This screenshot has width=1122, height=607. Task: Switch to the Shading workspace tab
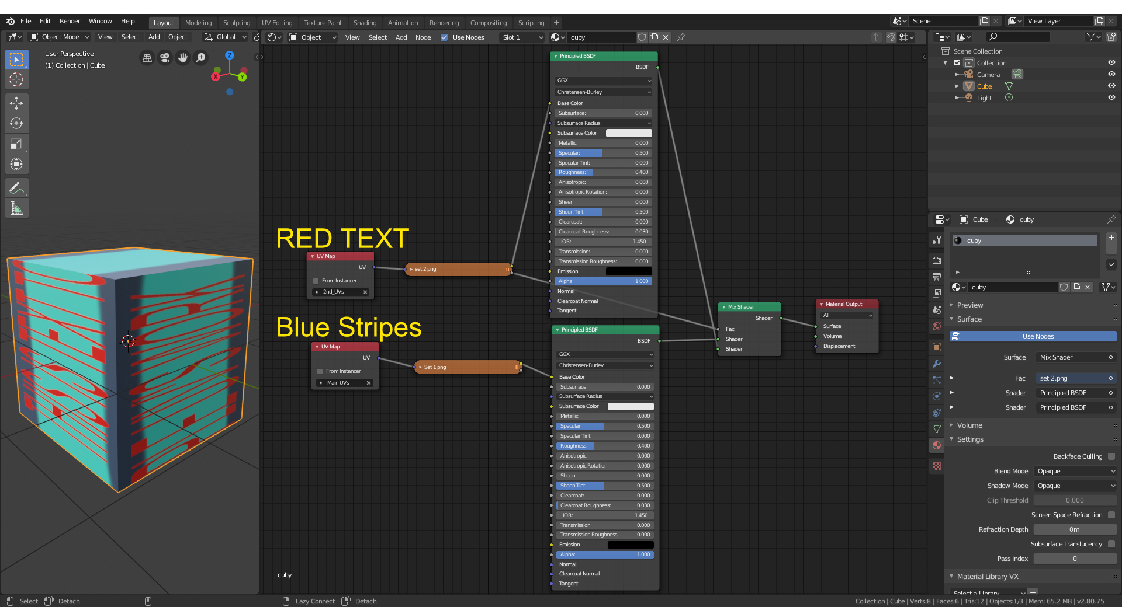tap(365, 23)
